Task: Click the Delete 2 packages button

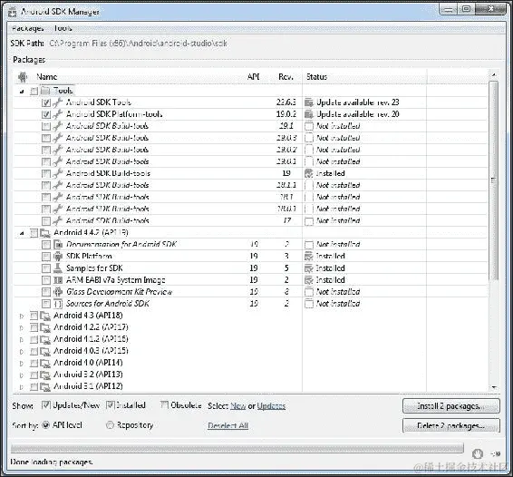Action: [x=451, y=425]
